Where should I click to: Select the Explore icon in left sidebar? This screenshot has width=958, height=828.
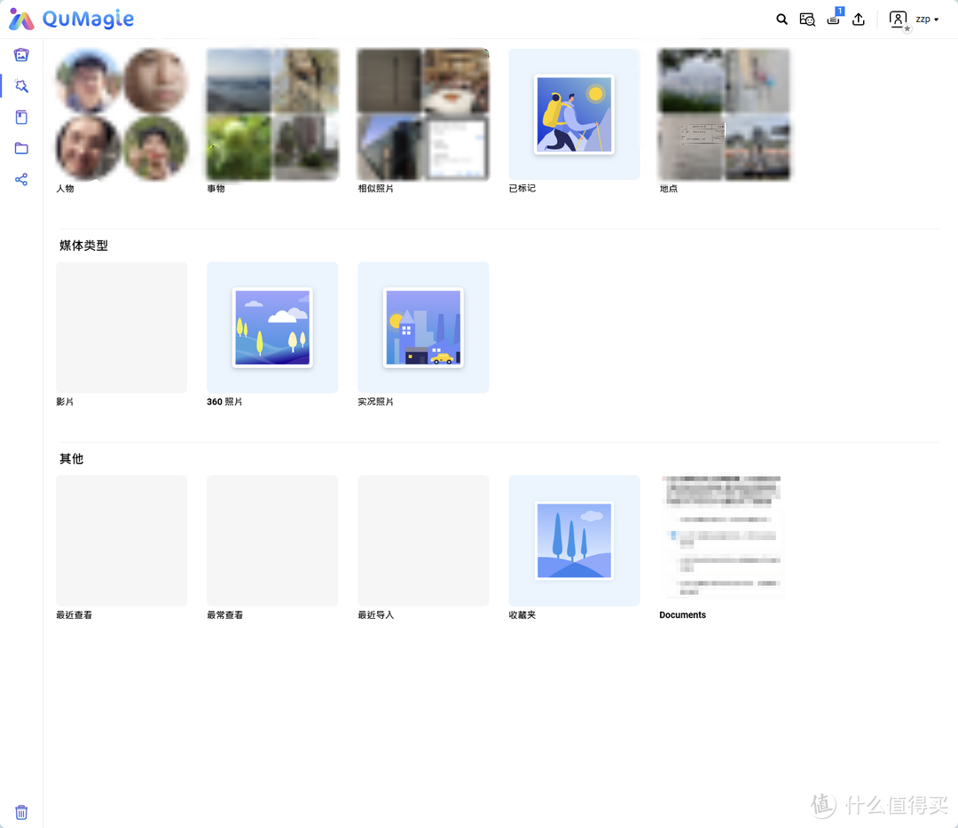(x=21, y=86)
